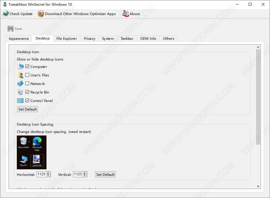Click the desktop icon spacing preview image
The height and width of the screenshot is (198, 270).
(32, 152)
